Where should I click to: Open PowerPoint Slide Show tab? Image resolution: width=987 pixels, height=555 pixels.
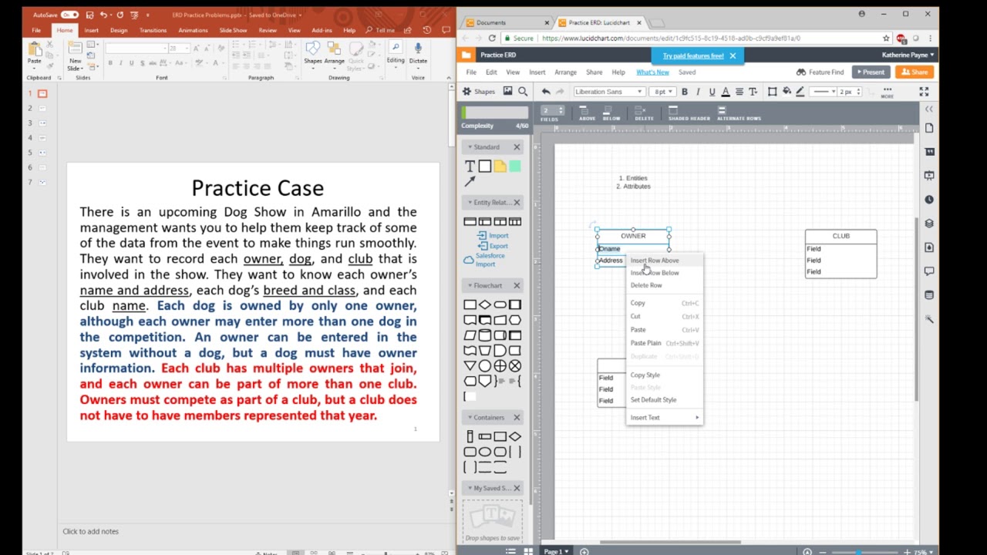click(x=233, y=30)
